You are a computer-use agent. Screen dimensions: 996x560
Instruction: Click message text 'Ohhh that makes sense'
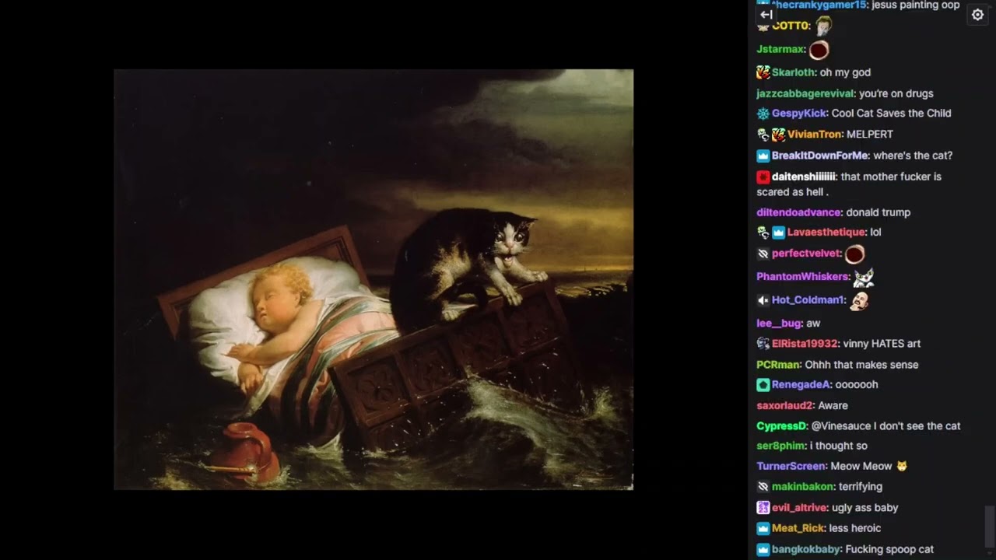click(861, 365)
